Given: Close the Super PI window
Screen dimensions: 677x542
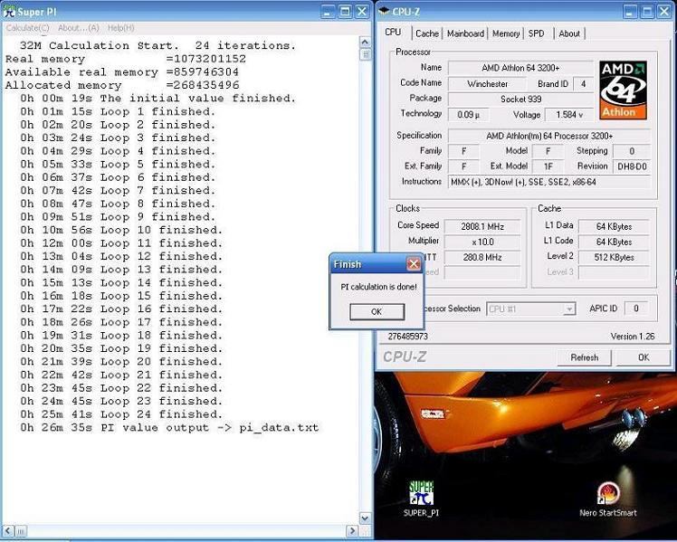Looking at the screenshot, I should tap(362, 12).
